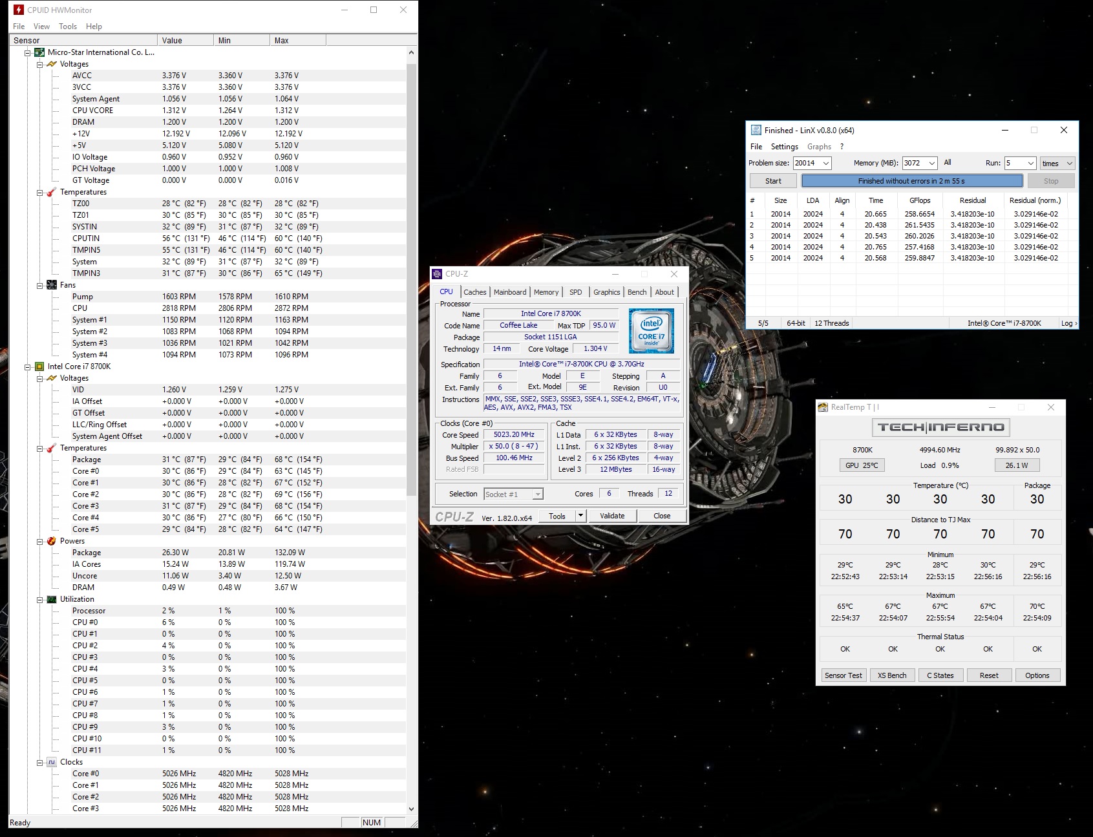This screenshot has width=1093, height=837.
Task: Click the processor icon beside Intel Core i7 8700K
Action: 39,366
